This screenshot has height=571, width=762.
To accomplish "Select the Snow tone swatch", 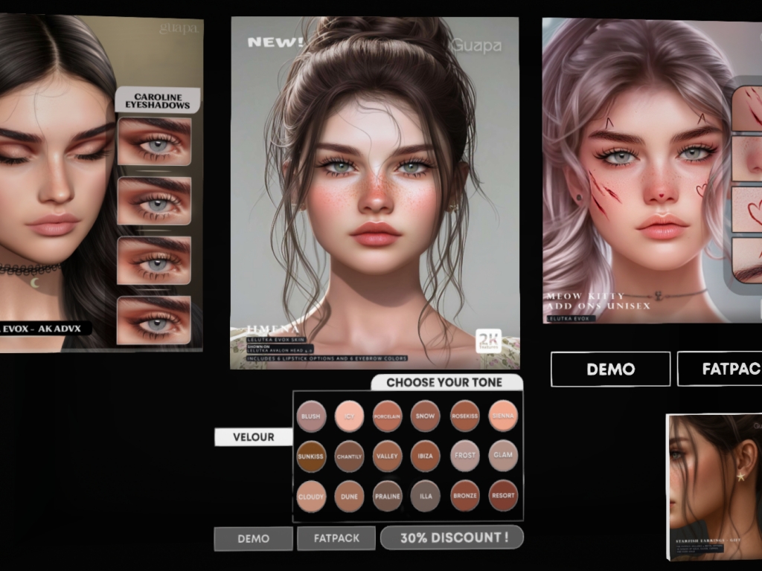I will pos(425,416).
